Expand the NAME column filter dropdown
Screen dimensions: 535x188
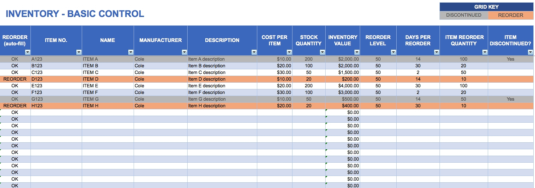131,52
